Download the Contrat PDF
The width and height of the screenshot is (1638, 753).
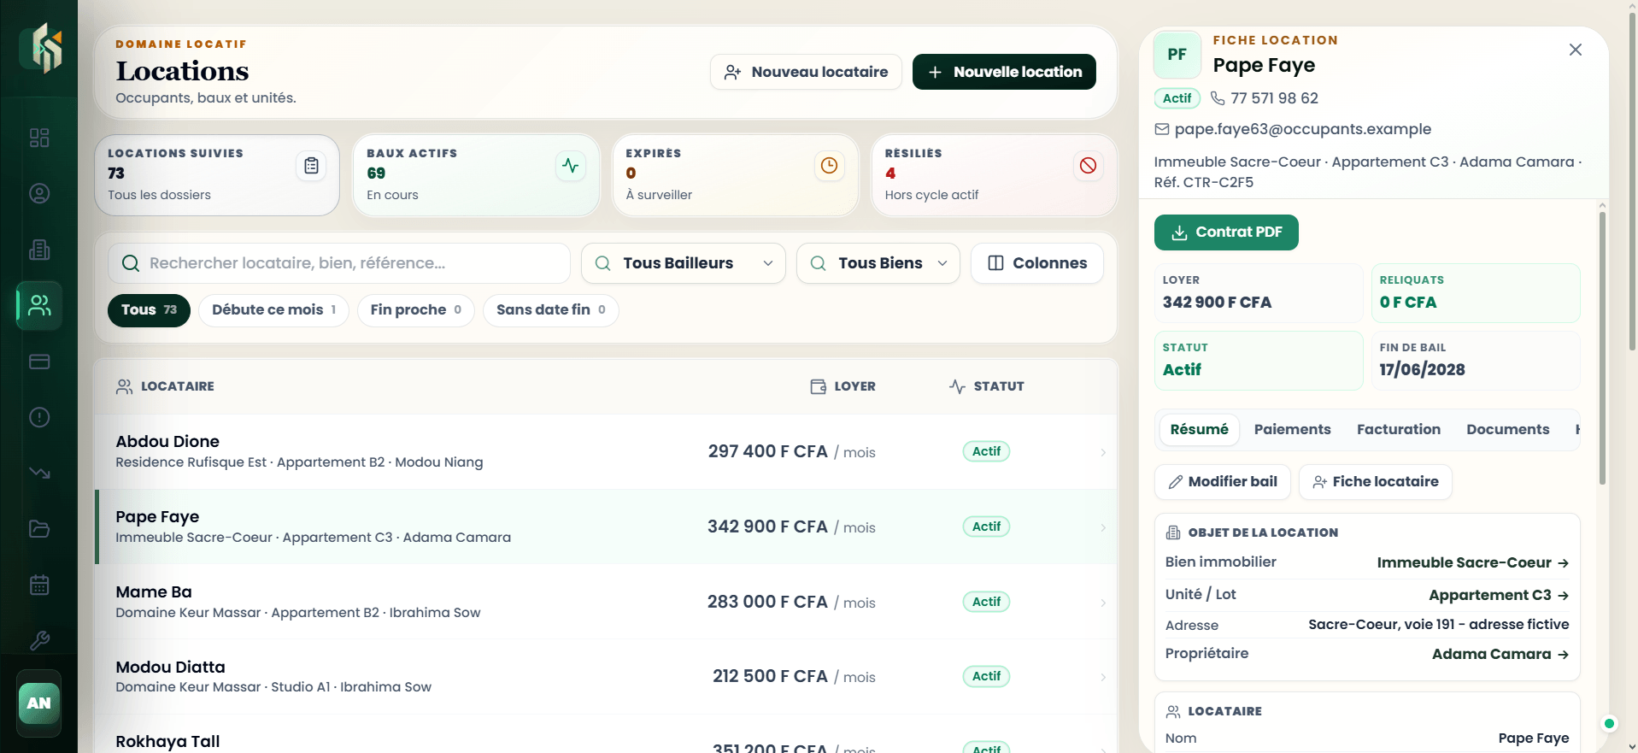[x=1226, y=232]
